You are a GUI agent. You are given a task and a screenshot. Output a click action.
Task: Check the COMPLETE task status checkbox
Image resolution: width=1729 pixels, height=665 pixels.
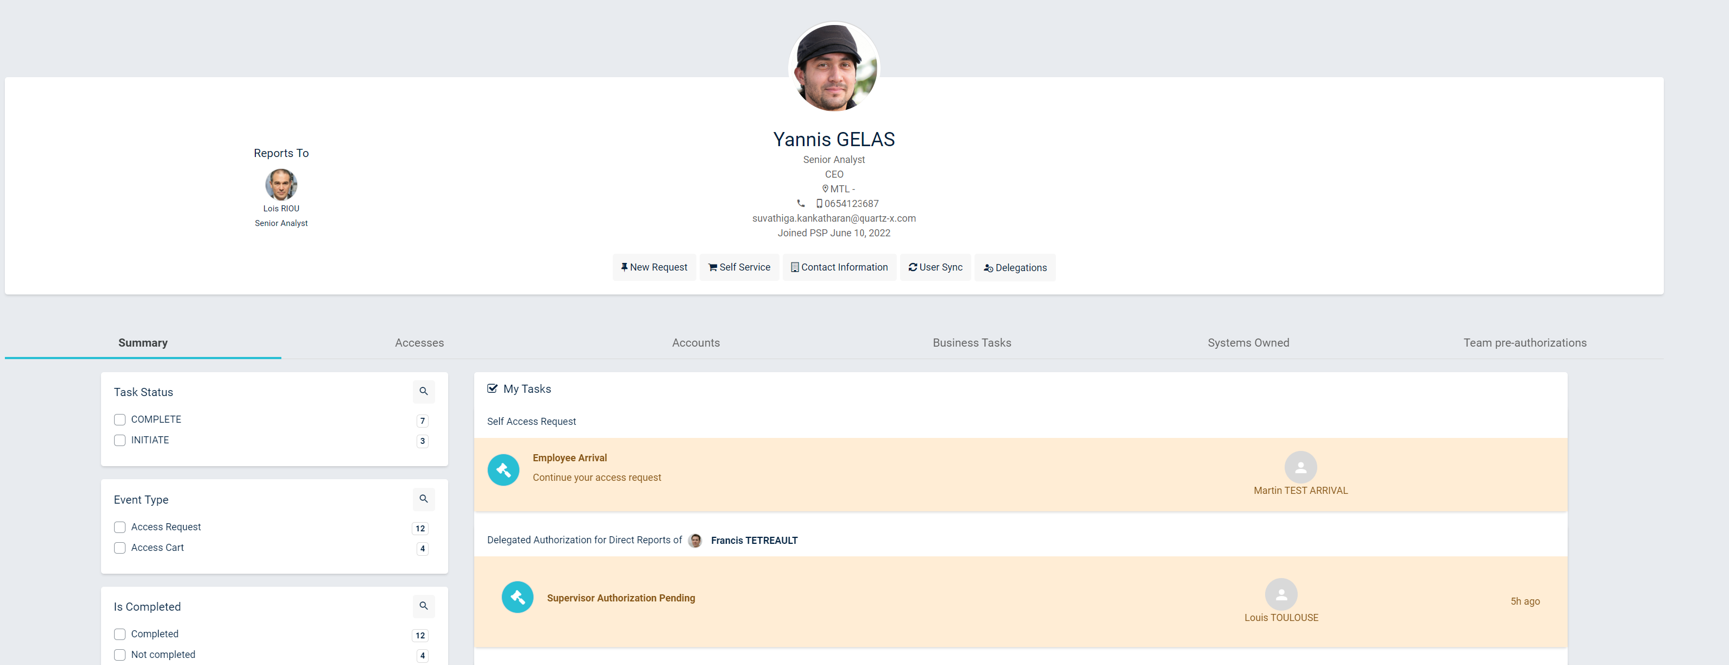coord(120,419)
